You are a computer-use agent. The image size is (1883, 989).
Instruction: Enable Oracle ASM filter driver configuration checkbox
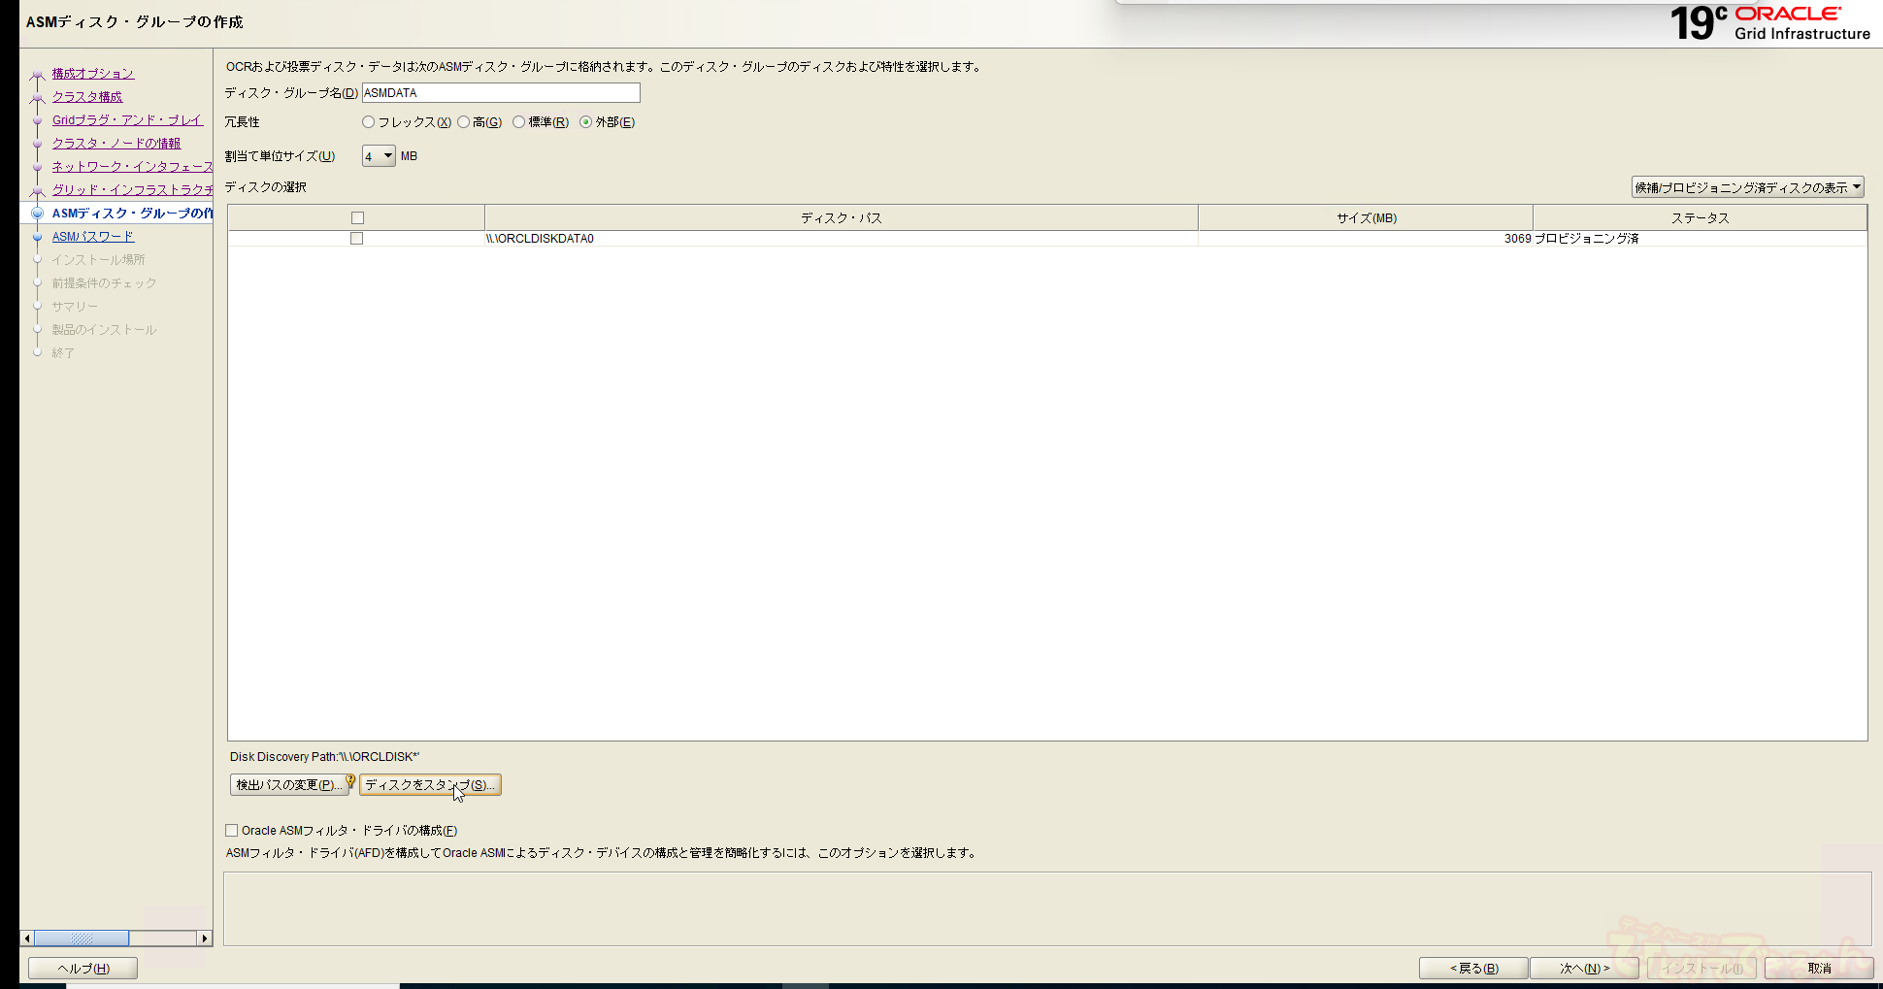[232, 831]
